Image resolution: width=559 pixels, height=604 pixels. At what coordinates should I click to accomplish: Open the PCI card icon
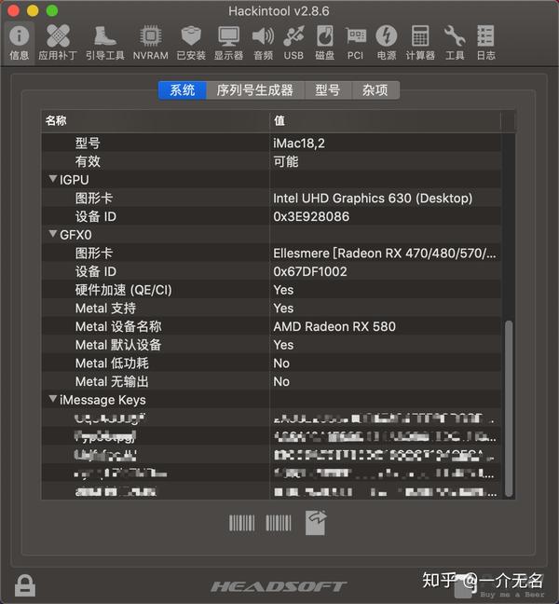point(355,42)
